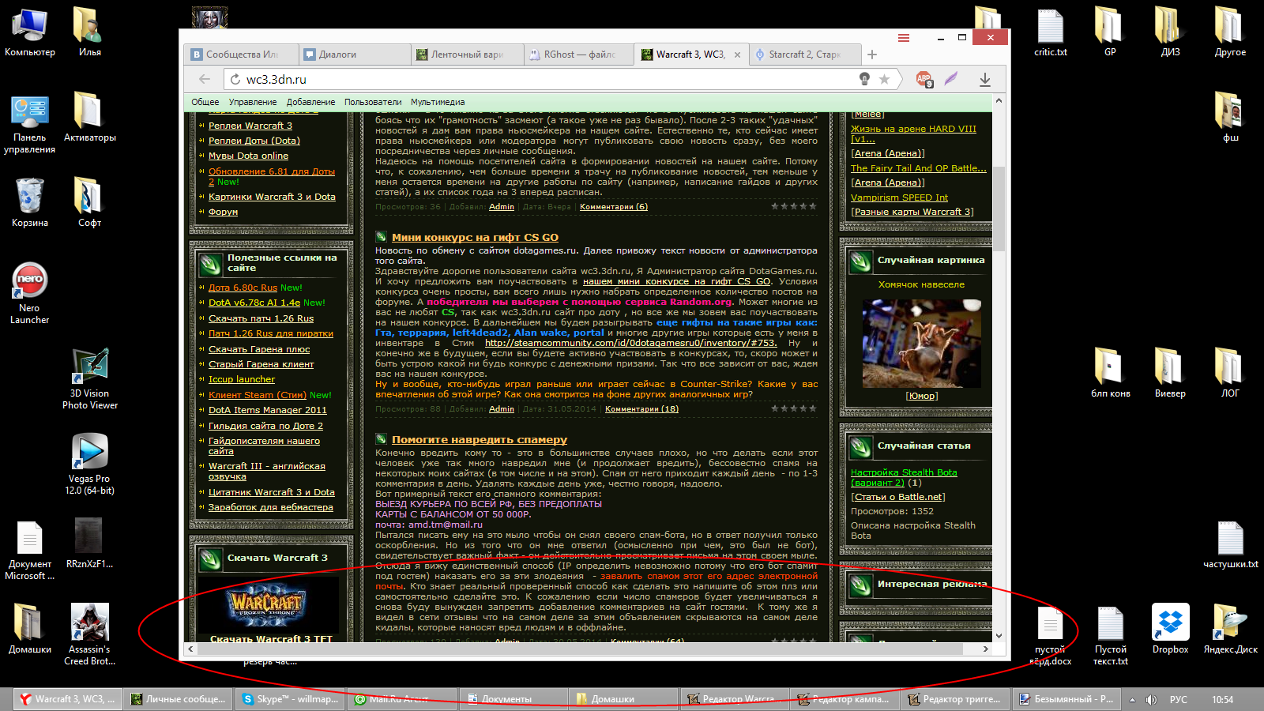Select the Виевер folder on desktop
This screenshot has width=1264, height=711.
pyautogui.click(x=1170, y=372)
